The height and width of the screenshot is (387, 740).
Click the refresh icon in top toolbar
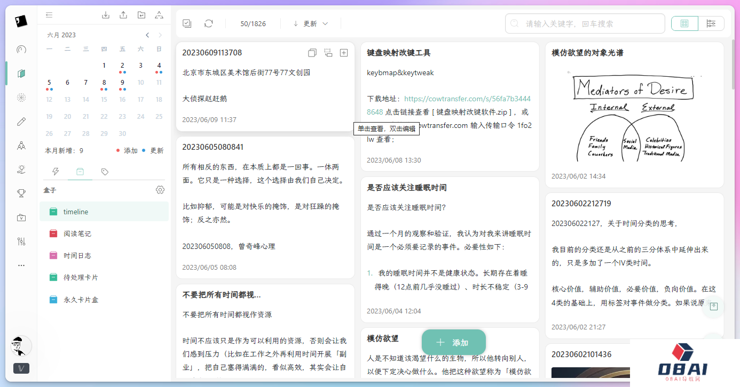pos(209,23)
